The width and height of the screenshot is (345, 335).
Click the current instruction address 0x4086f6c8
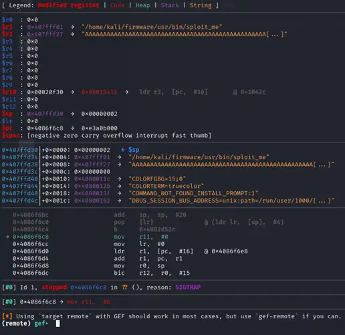click(x=31, y=237)
